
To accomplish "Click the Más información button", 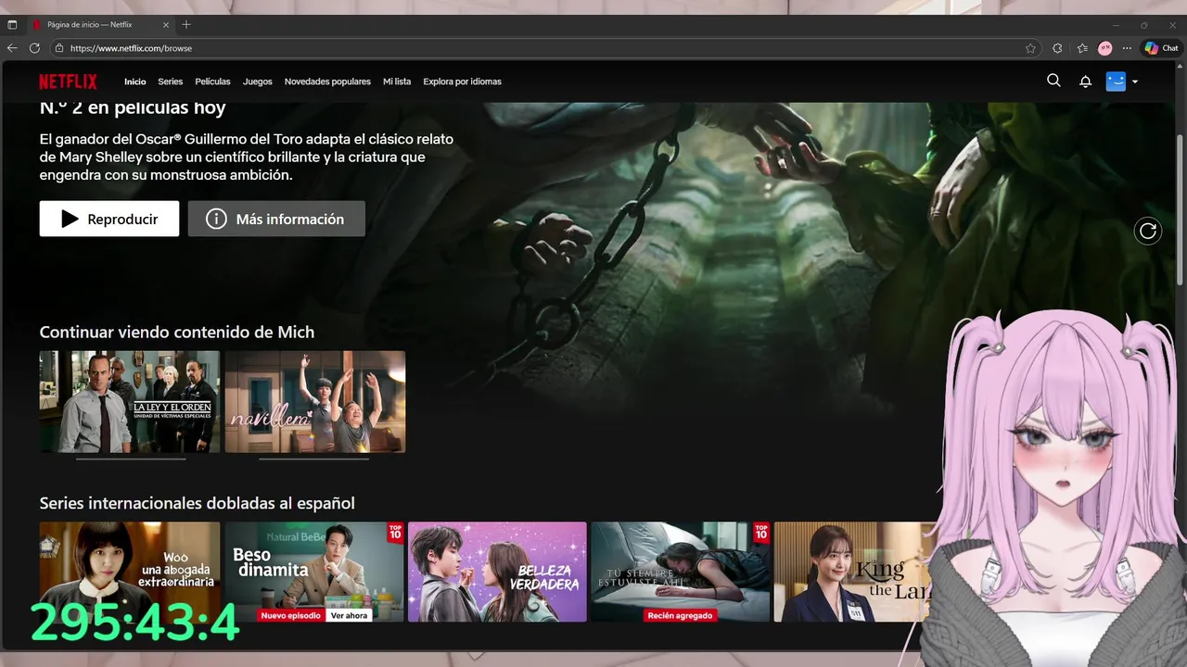I will pyautogui.click(x=276, y=219).
